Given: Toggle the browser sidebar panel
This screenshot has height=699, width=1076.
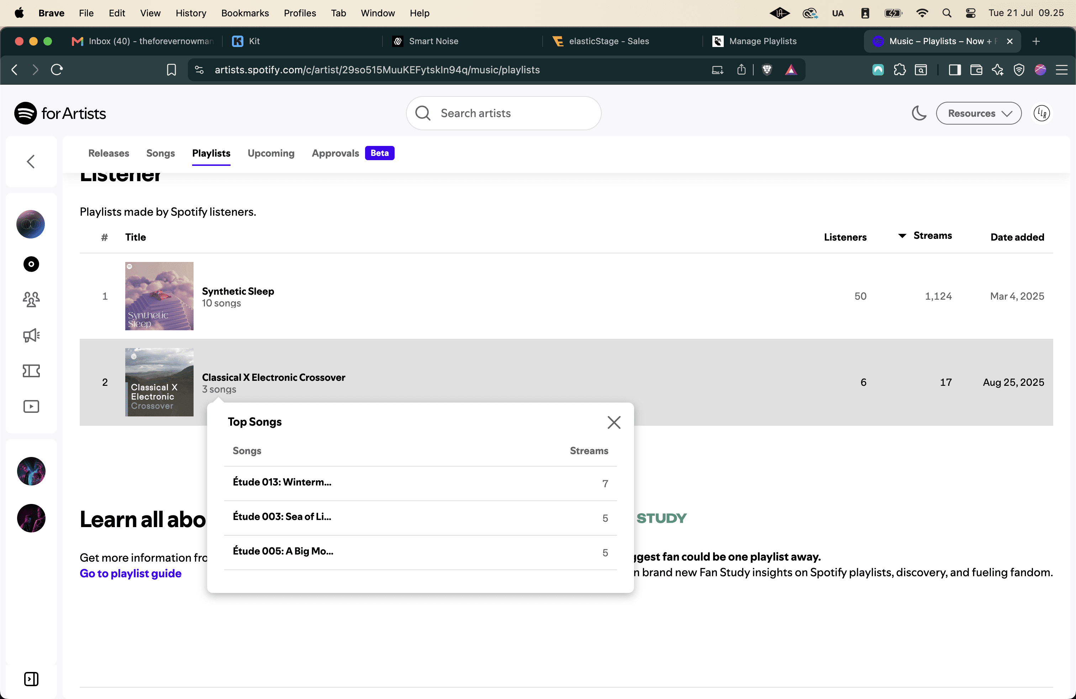Looking at the screenshot, I should (954, 70).
